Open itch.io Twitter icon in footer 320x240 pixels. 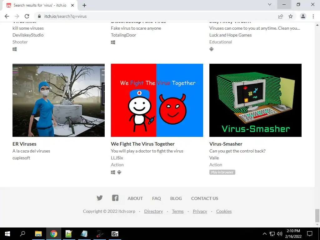100,198
